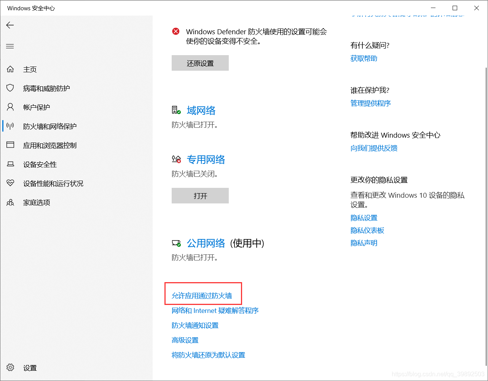Click 帮助改进 Windows 安全中心 heading
Image resolution: width=488 pixels, height=381 pixels.
(x=396, y=135)
